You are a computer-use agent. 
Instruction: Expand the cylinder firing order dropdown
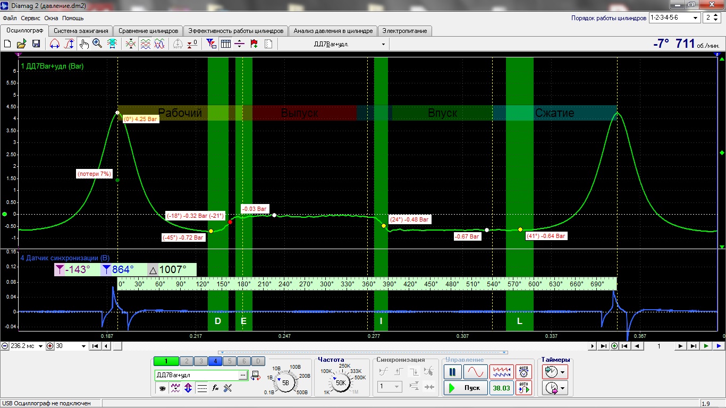click(696, 18)
